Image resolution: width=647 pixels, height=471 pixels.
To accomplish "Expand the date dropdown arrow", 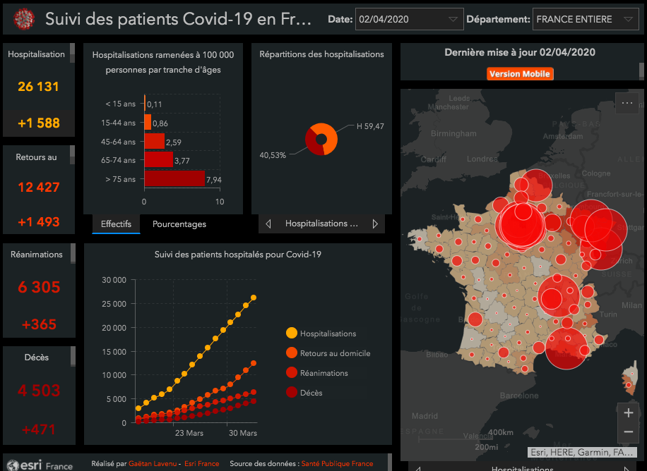I will pos(453,19).
